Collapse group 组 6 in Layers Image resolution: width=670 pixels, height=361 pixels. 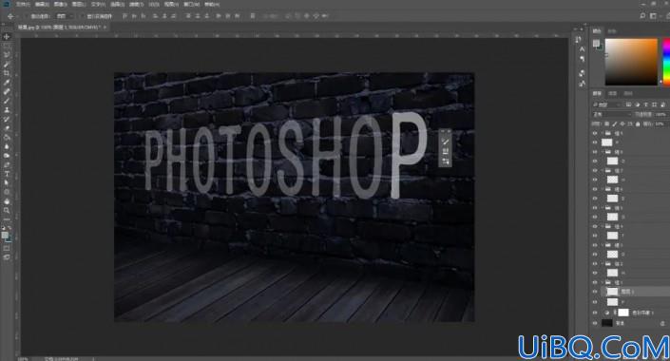tap(603, 189)
